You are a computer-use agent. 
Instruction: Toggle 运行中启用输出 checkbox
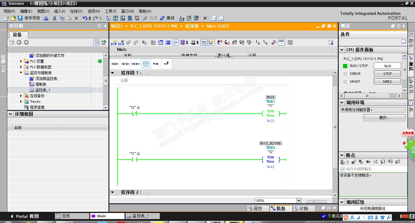(x=343, y=169)
